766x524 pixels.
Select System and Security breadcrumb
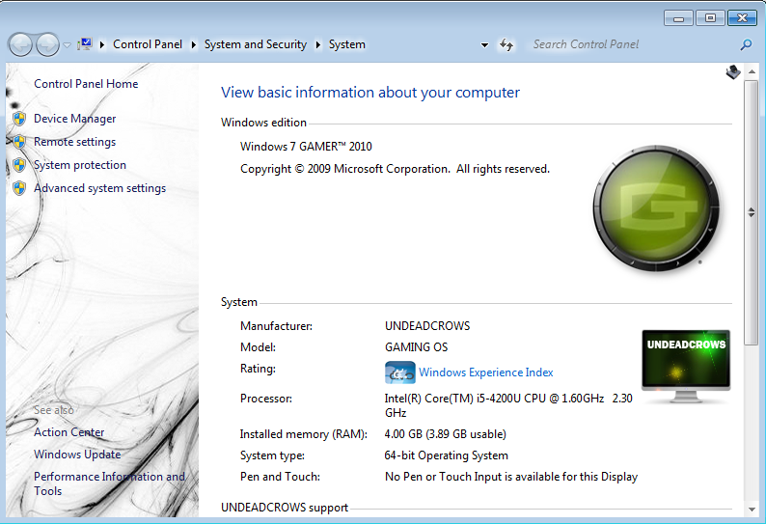[255, 44]
